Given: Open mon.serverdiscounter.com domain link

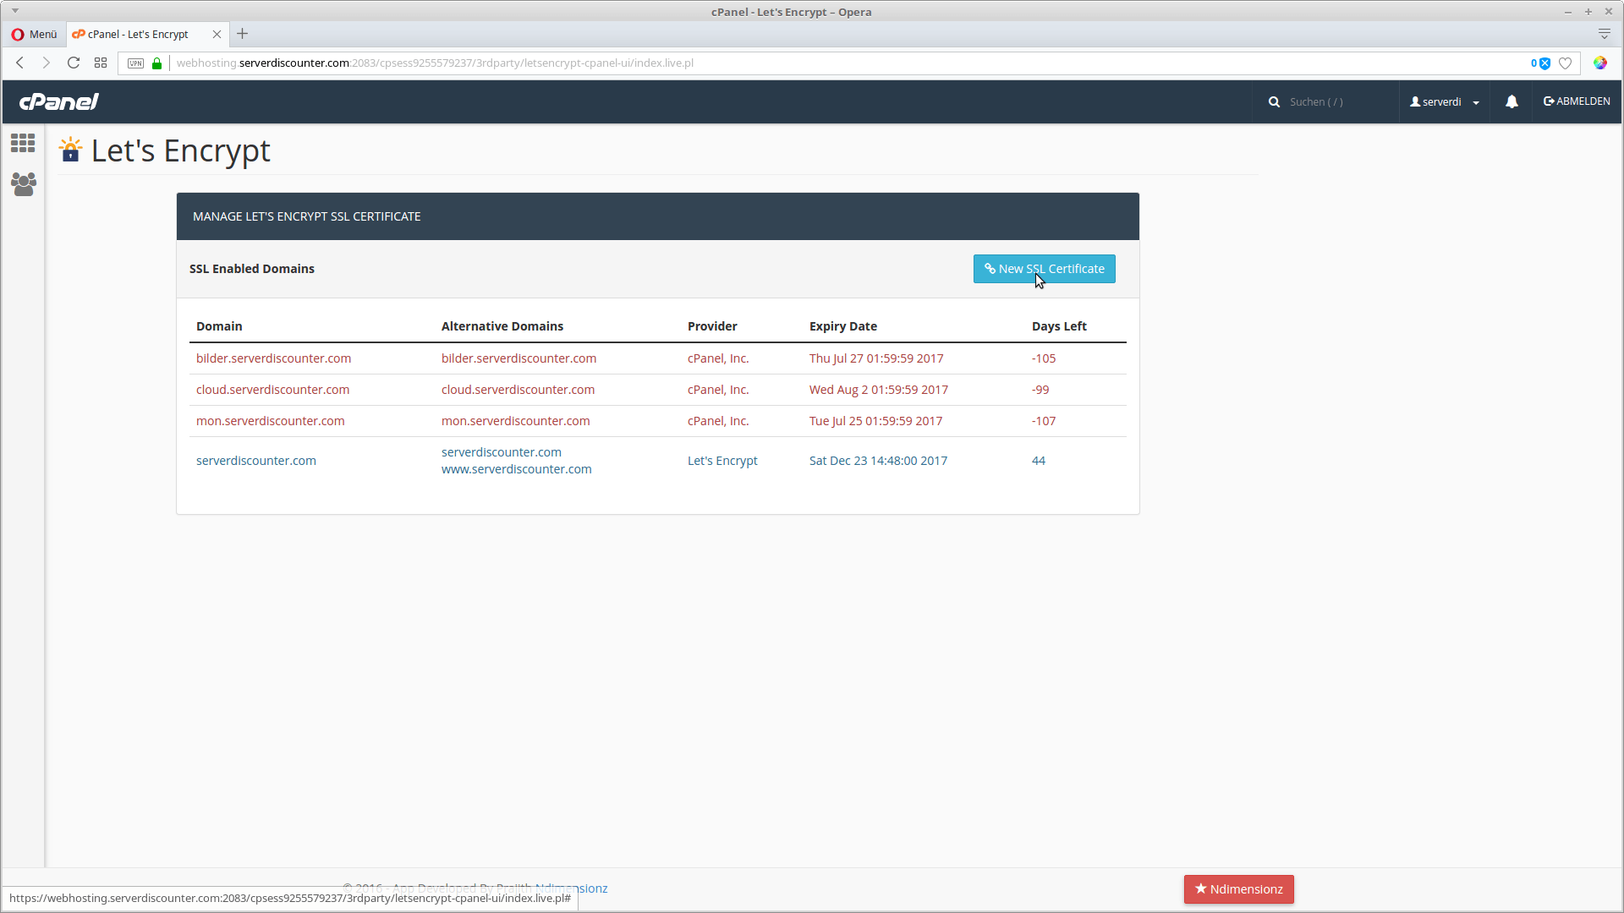Looking at the screenshot, I should 270,421.
